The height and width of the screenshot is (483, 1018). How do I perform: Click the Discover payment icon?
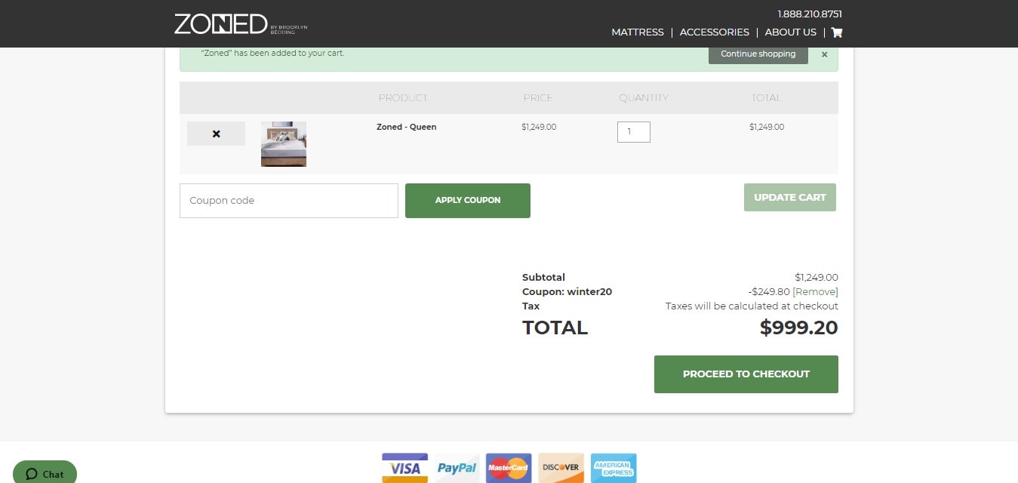(x=561, y=468)
